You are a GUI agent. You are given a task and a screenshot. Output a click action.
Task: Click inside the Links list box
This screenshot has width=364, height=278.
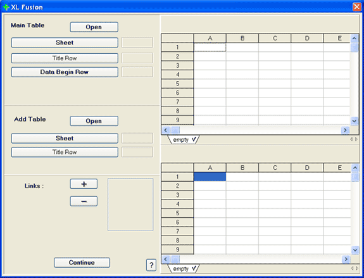click(130, 205)
